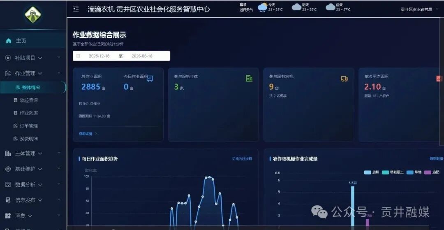The width and height of the screenshot is (444, 230).
Task: Click the 每日作业面积趋势 chart title
Action: point(99,159)
